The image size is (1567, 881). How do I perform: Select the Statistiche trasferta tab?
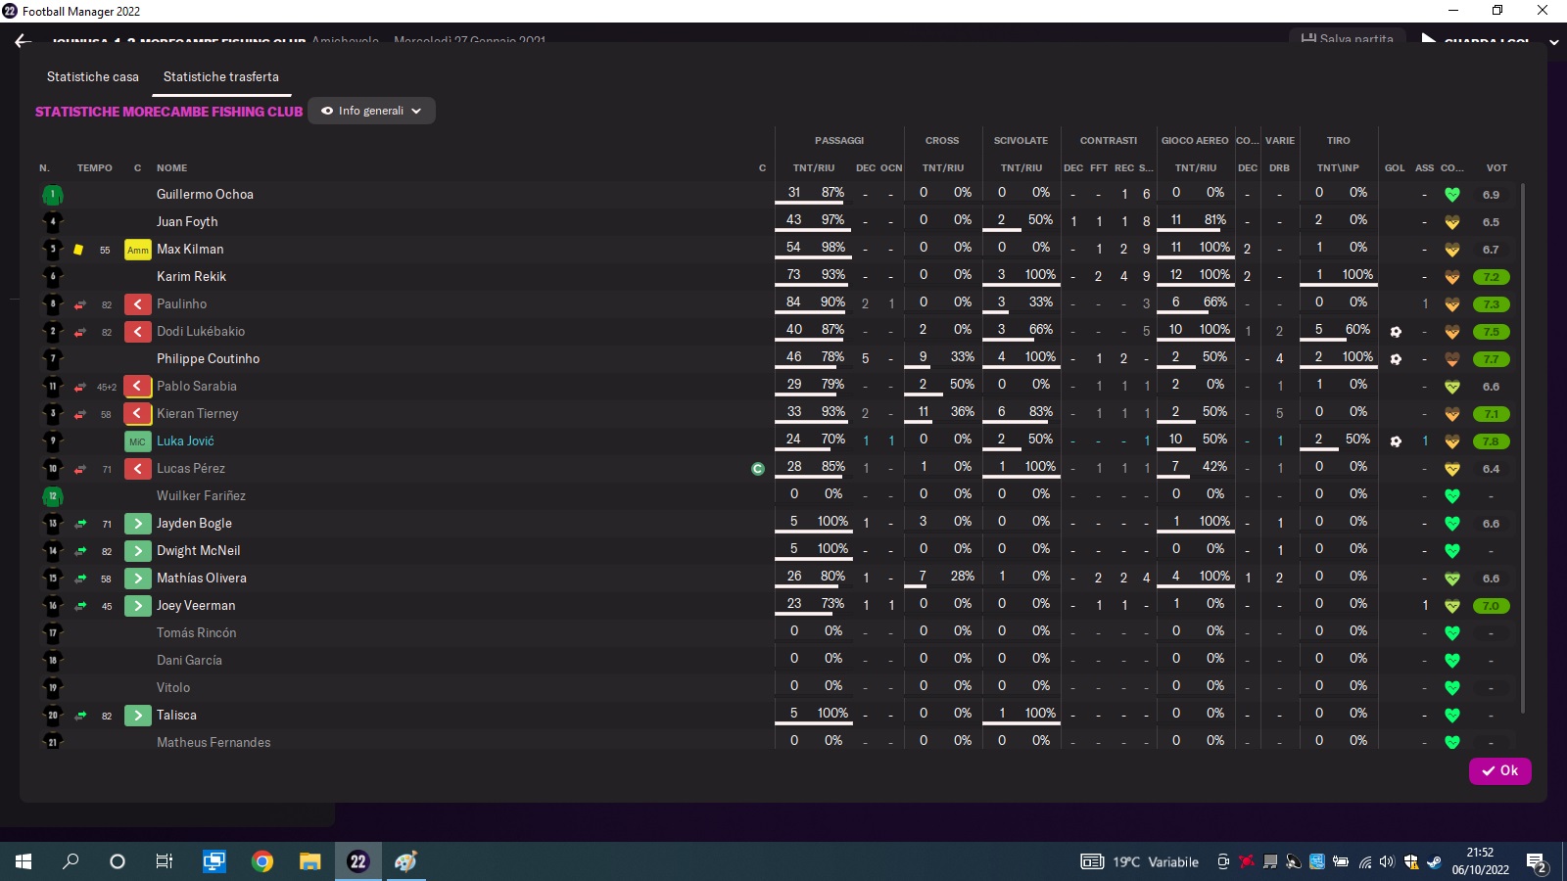221,76
